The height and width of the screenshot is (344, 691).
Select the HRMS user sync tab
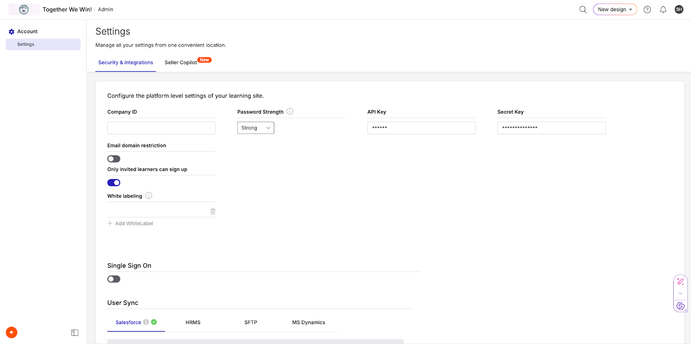click(193, 322)
